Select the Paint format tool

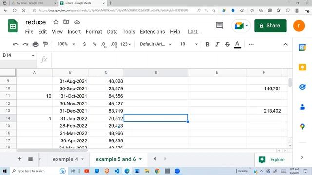click(45, 44)
